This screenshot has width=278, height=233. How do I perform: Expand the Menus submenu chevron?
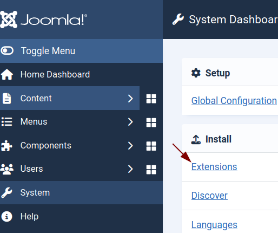(130, 122)
